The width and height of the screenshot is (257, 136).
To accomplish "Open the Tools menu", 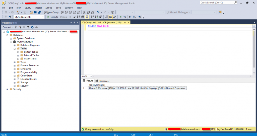I will click(x=58, y=8).
